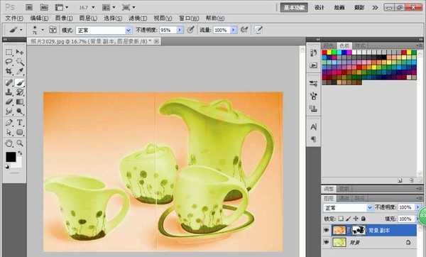Open the 窗口(W) menu
Image resolution: width=426 pixels, height=257 pixels.
tap(189, 18)
